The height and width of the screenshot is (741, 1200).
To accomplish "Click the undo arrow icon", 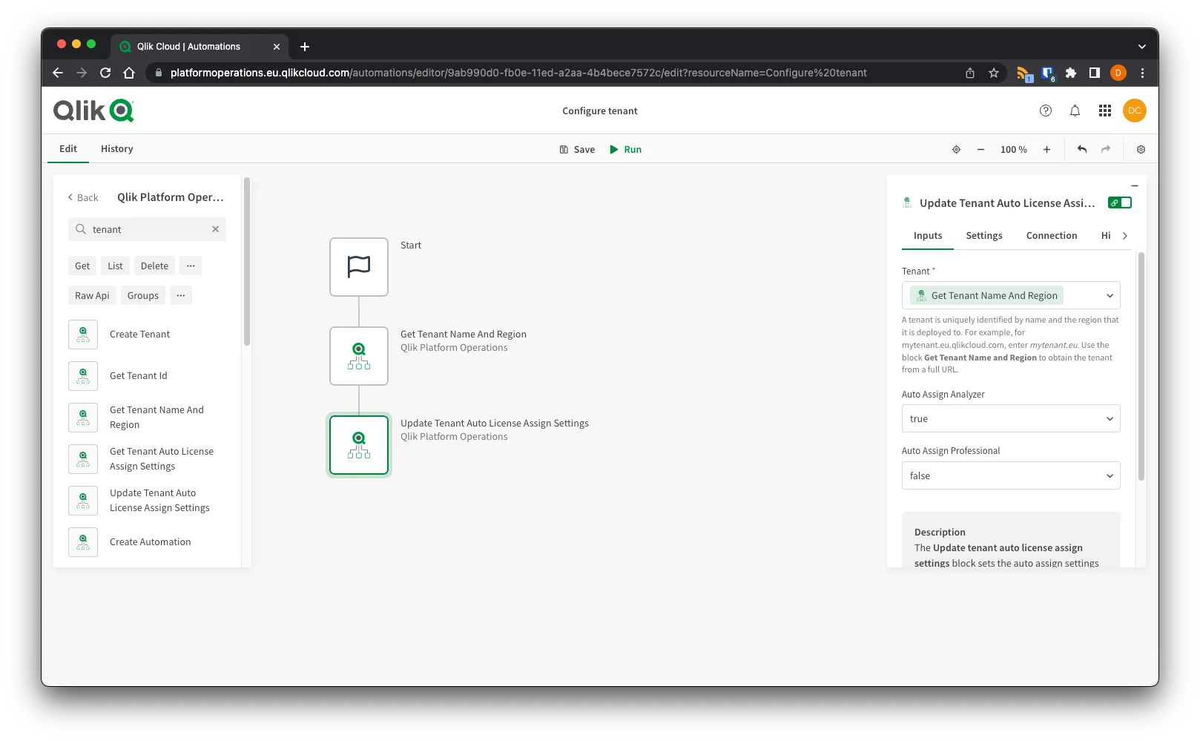I will click(x=1081, y=149).
